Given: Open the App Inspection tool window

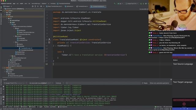Looking at the screenshot, I should (x=63, y=107).
